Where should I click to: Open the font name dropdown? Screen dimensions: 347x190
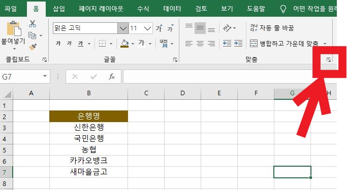tap(123, 28)
